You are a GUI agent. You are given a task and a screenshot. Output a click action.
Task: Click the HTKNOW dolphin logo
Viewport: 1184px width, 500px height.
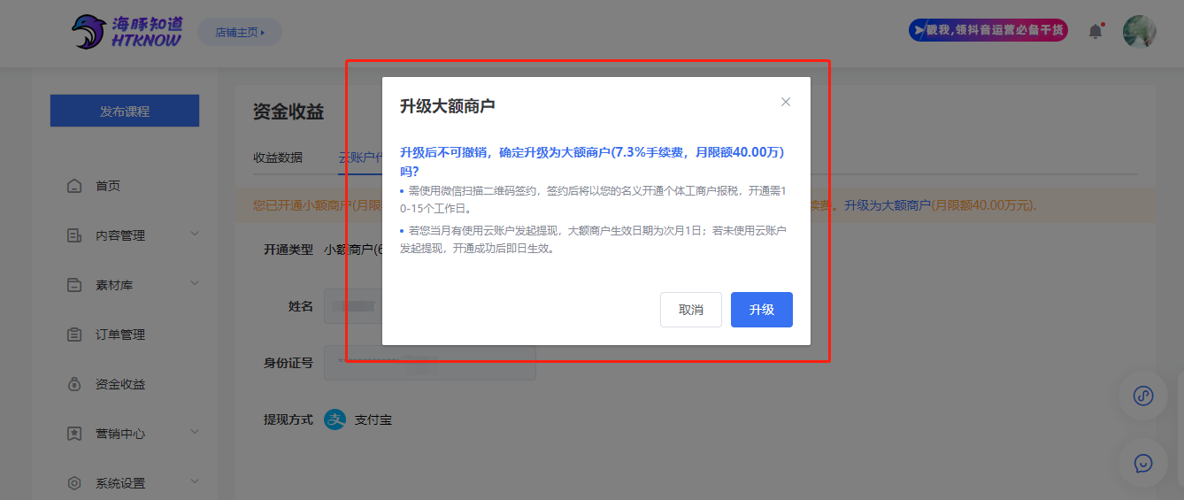pos(127,32)
